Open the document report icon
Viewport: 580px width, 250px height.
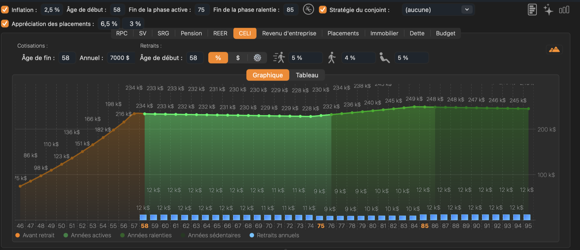coord(532,10)
